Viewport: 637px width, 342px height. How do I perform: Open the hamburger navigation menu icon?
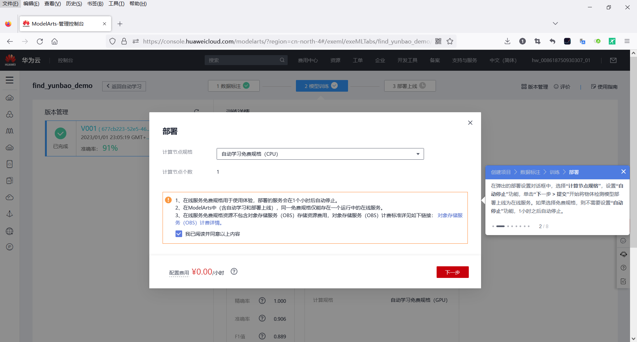(x=9, y=80)
